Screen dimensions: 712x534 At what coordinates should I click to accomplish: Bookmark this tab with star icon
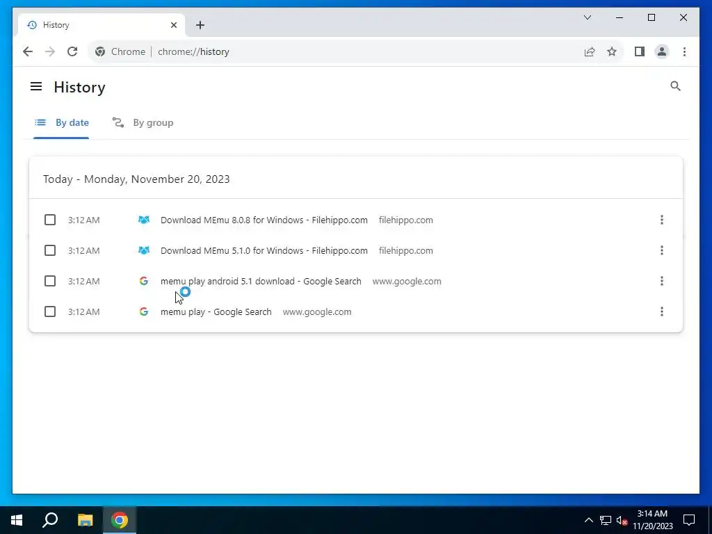point(612,51)
